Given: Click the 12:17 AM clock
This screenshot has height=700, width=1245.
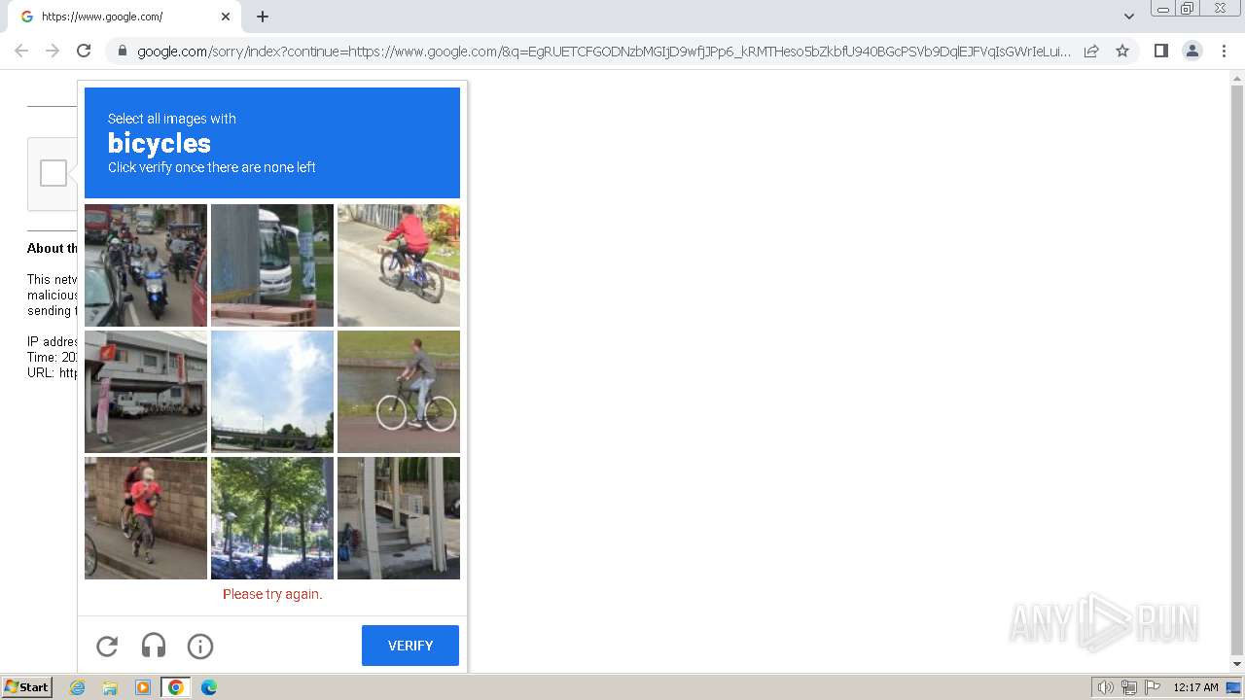Looking at the screenshot, I should (1195, 687).
